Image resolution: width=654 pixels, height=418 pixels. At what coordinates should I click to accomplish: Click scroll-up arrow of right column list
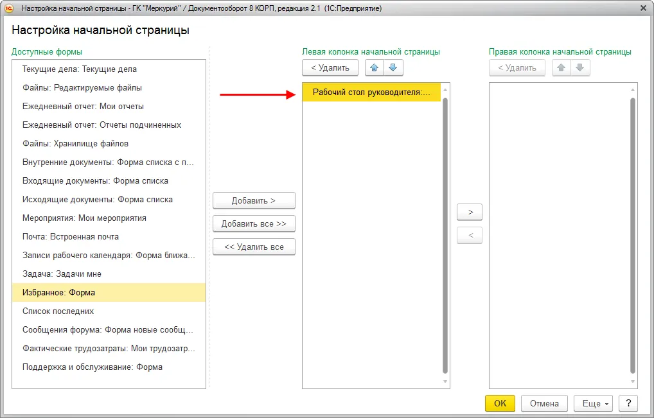[633, 90]
